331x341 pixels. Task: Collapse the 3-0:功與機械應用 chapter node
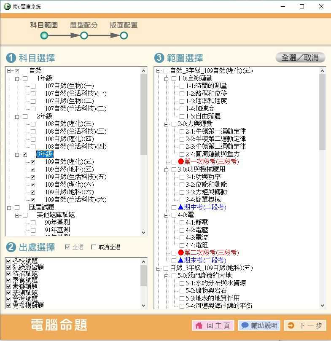click(x=166, y=170)
